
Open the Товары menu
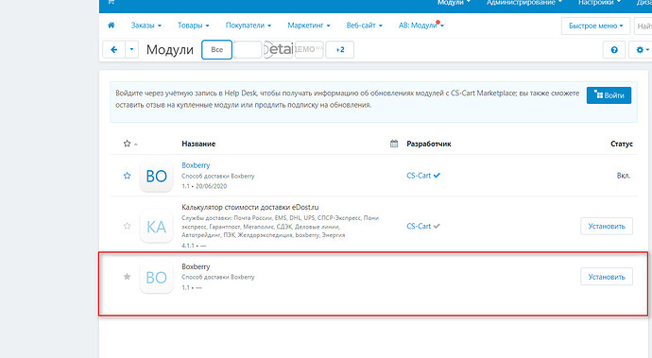pos(194,26)
